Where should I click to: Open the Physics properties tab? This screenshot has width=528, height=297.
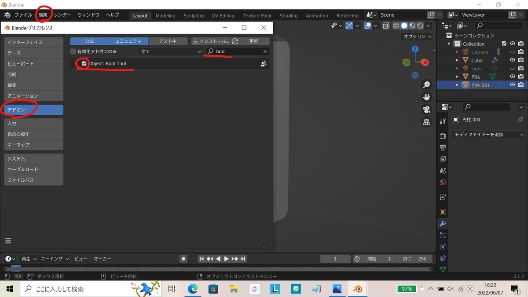click(x=443, y=247)
